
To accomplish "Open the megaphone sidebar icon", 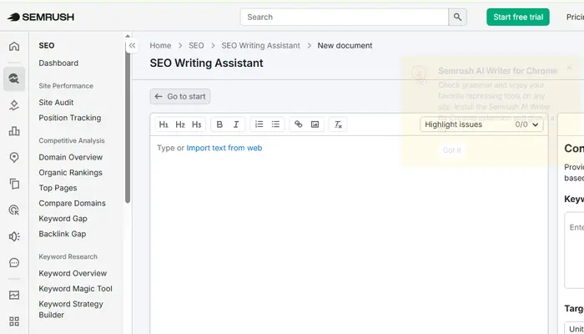I will (14, 236).
